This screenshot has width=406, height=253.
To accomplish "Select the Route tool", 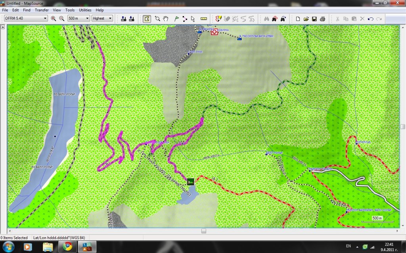I will [x=185, y=19].
